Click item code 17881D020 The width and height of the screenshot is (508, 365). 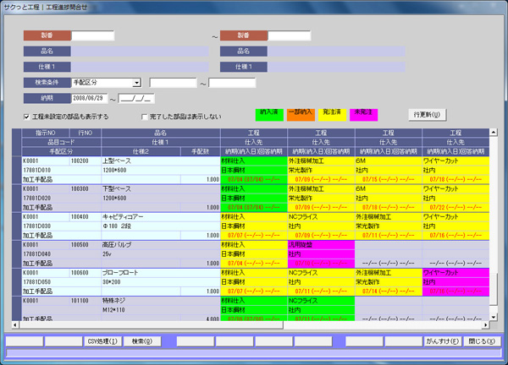tap(62, 199)
